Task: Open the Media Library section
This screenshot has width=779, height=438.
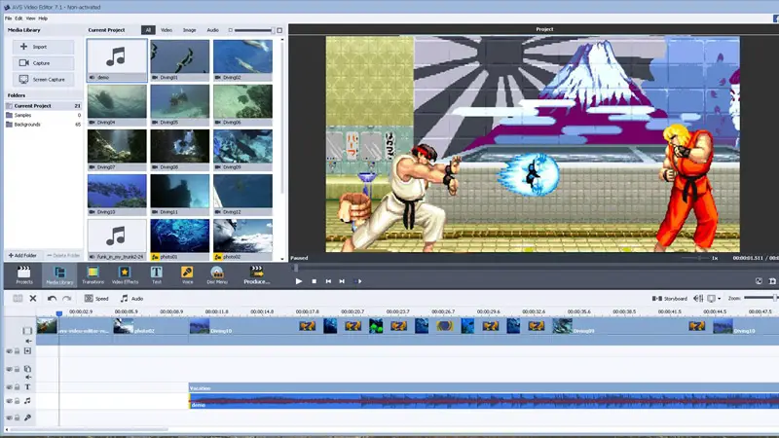Action: (x=59, y=274)
